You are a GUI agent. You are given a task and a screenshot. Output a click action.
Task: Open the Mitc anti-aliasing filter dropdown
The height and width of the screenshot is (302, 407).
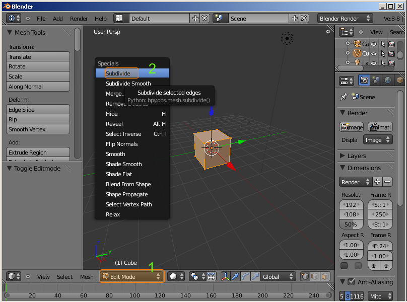coord(380,296)
